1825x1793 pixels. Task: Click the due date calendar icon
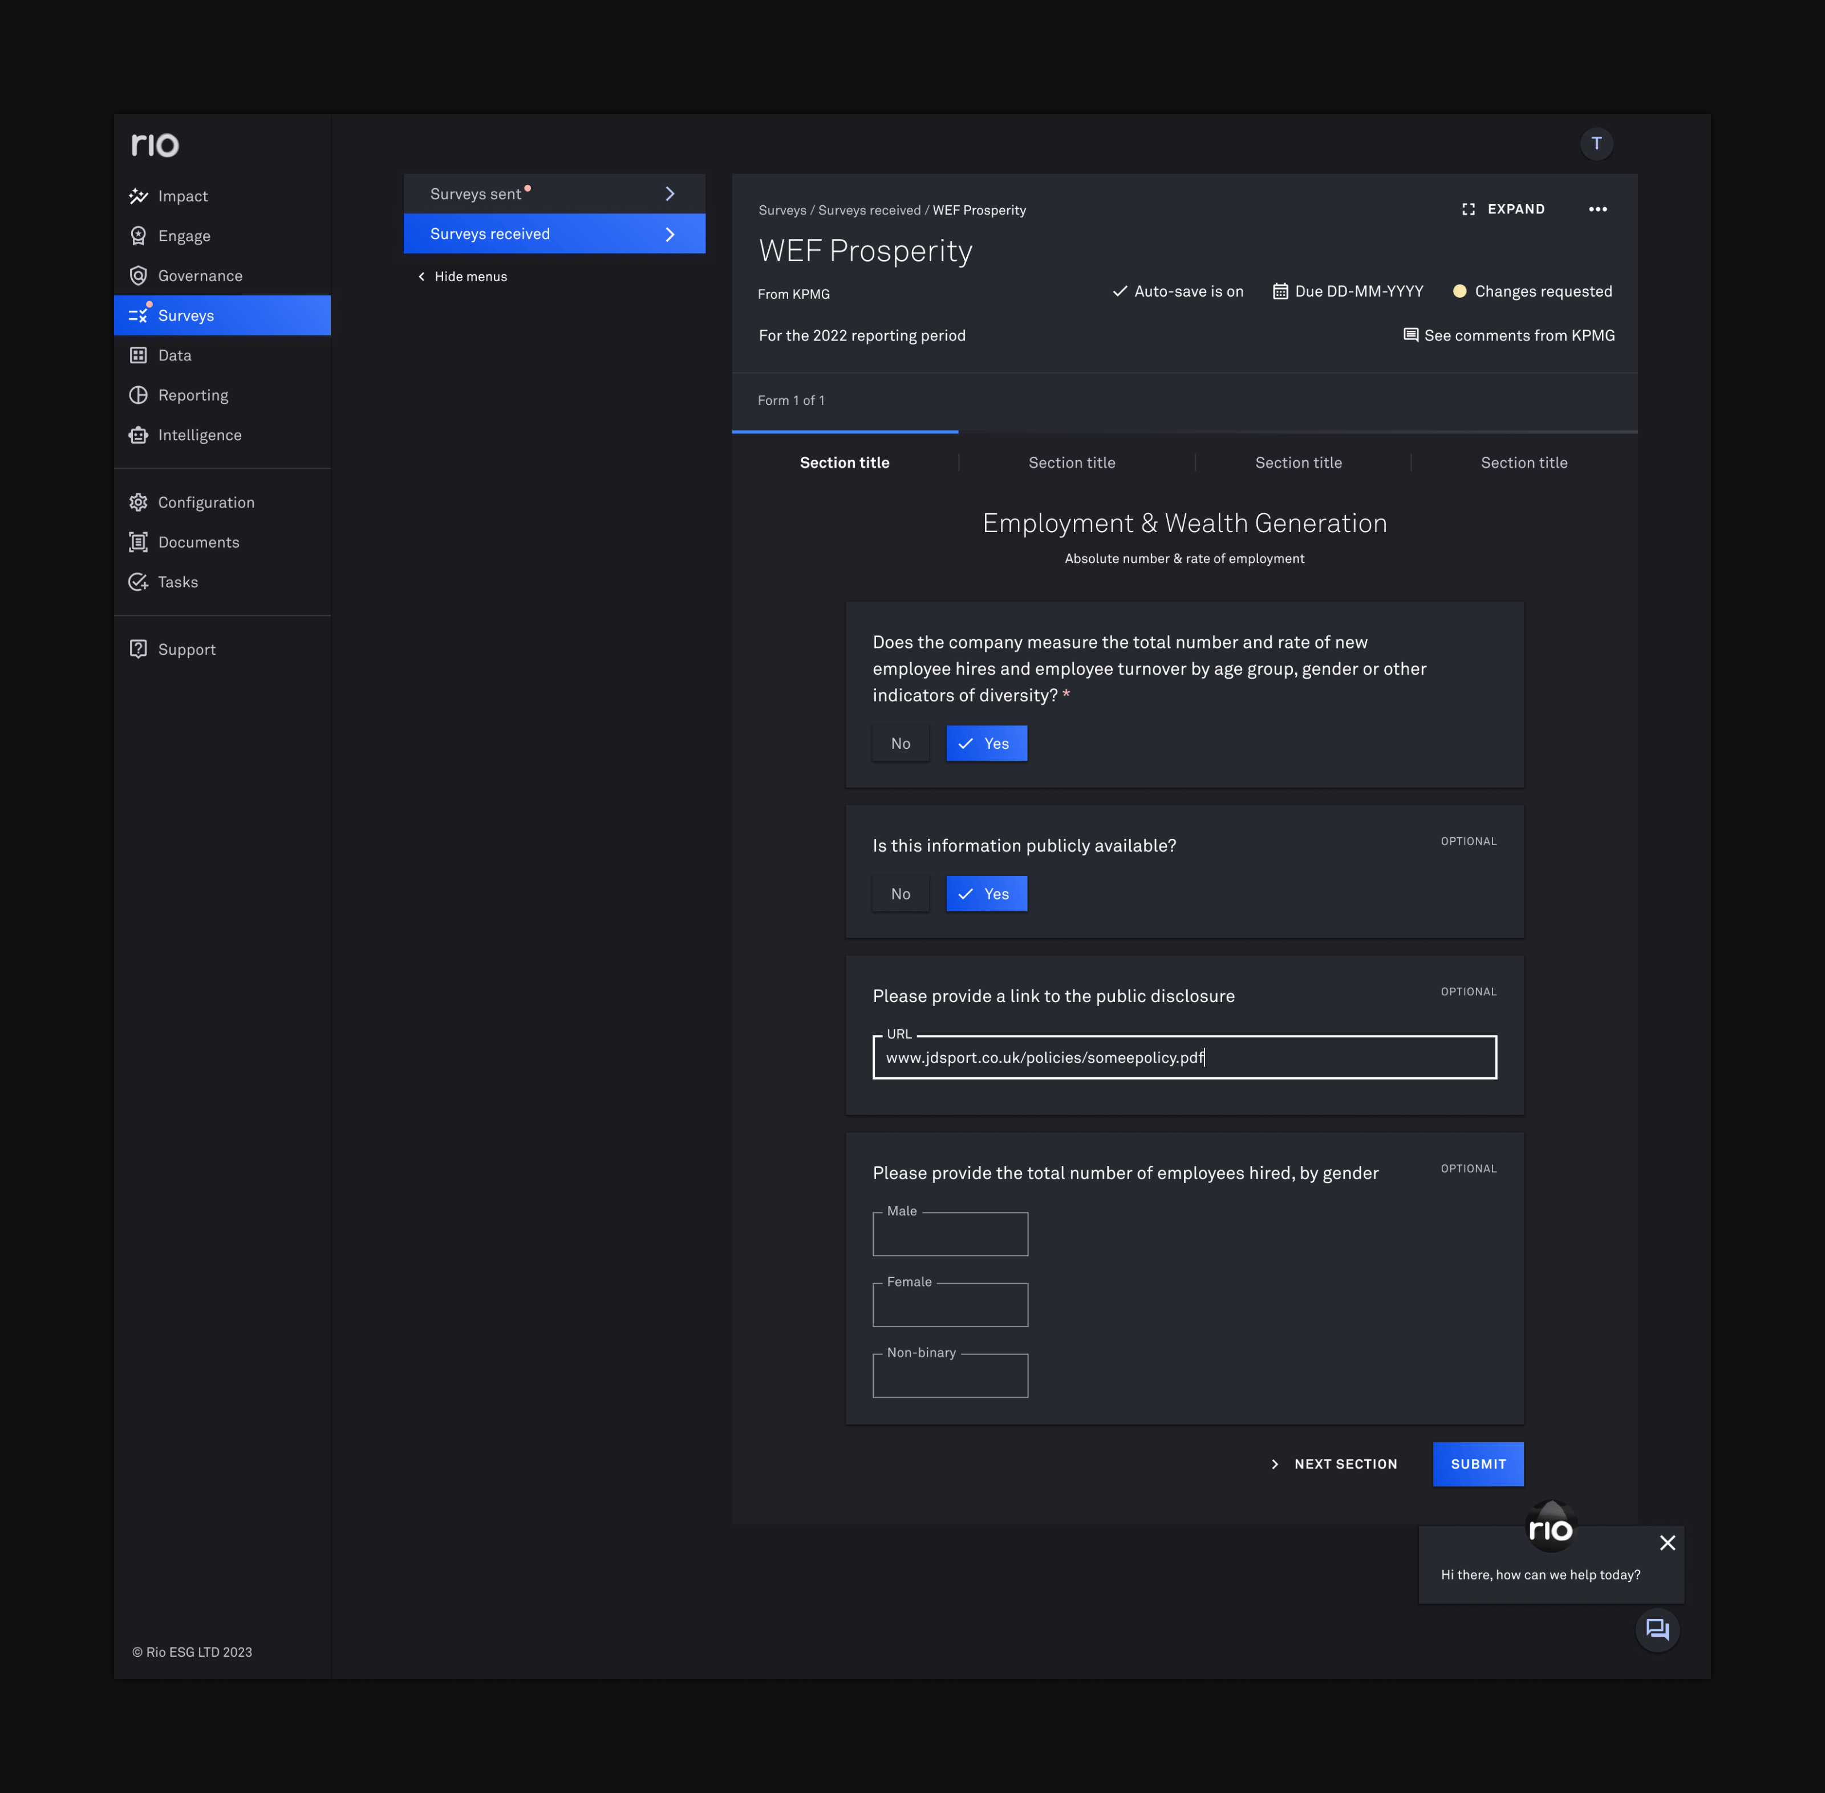tap(1280, 291)
